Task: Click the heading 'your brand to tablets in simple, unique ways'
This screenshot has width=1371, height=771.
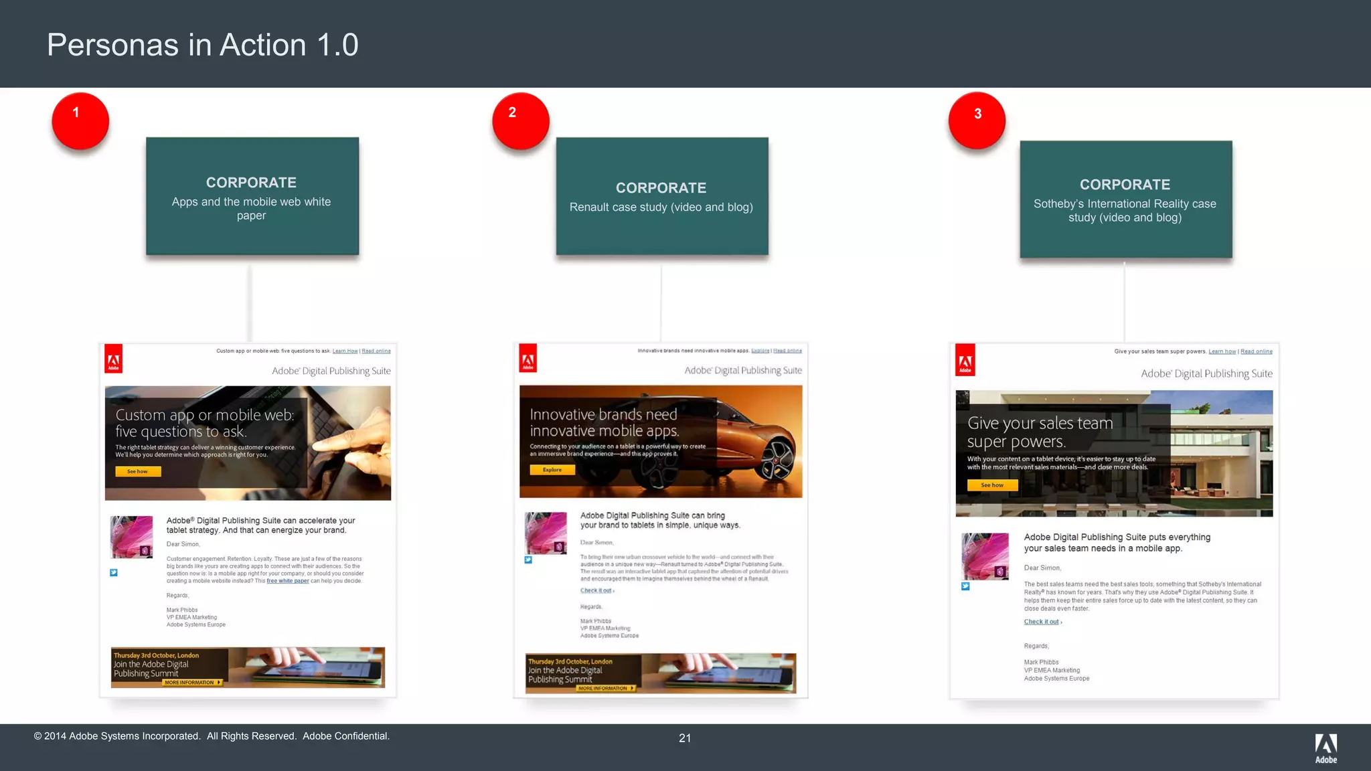Action: coord(660,521)
